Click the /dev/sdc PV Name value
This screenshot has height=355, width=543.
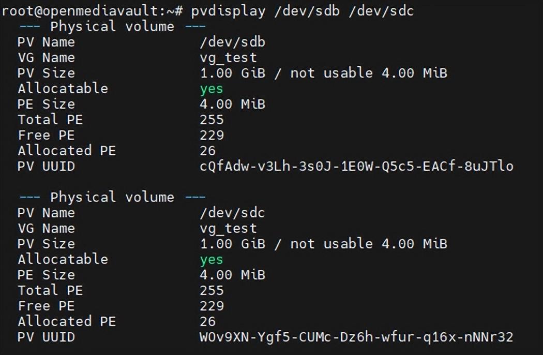tap(232, 213)
